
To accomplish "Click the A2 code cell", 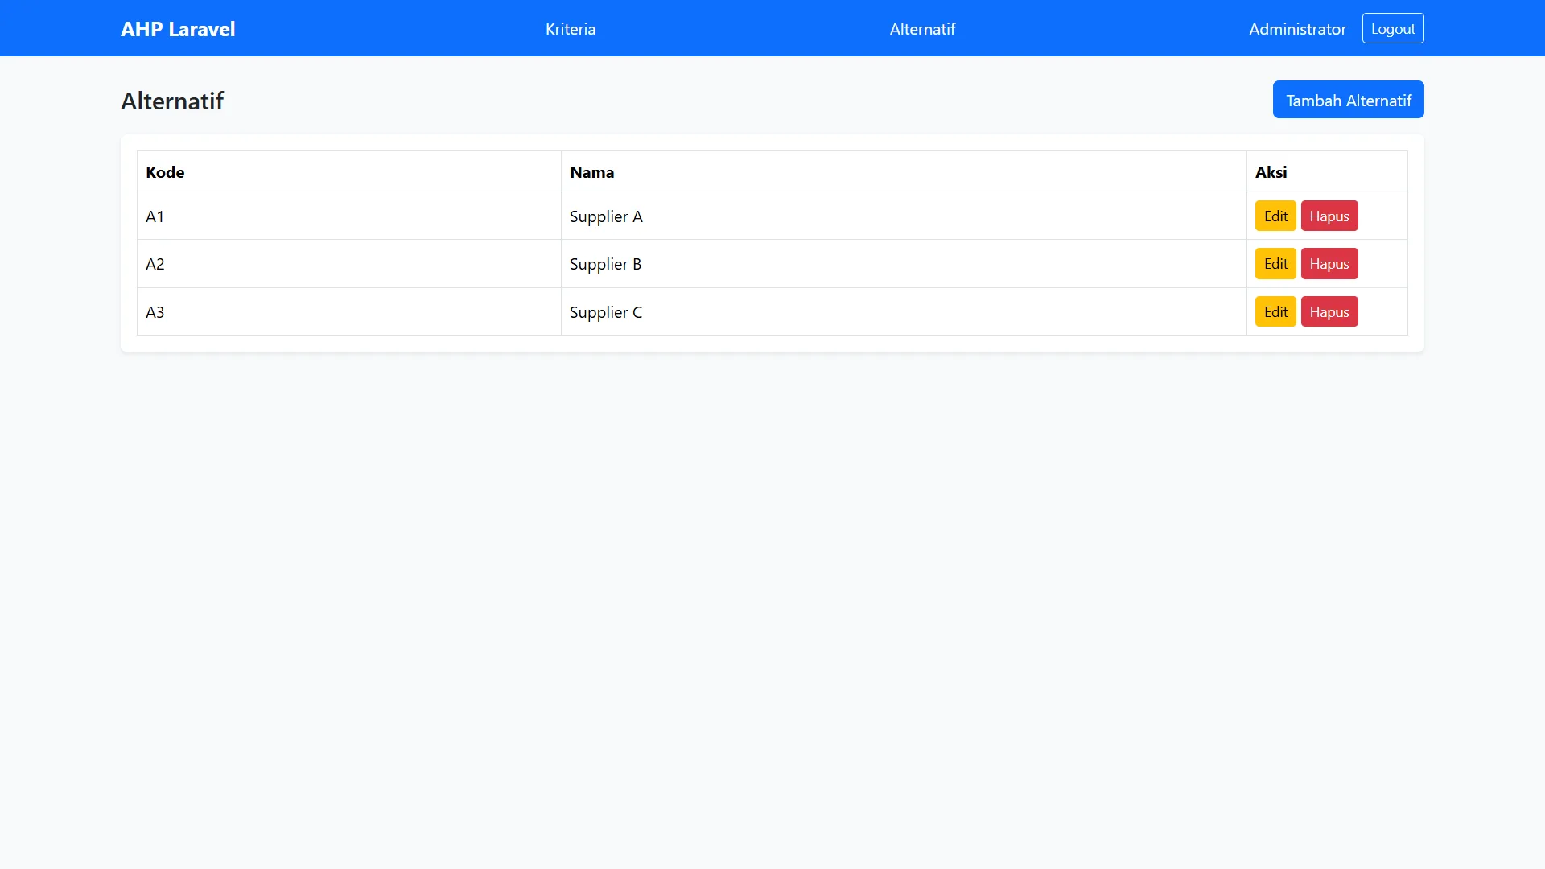I will [349, 263].
